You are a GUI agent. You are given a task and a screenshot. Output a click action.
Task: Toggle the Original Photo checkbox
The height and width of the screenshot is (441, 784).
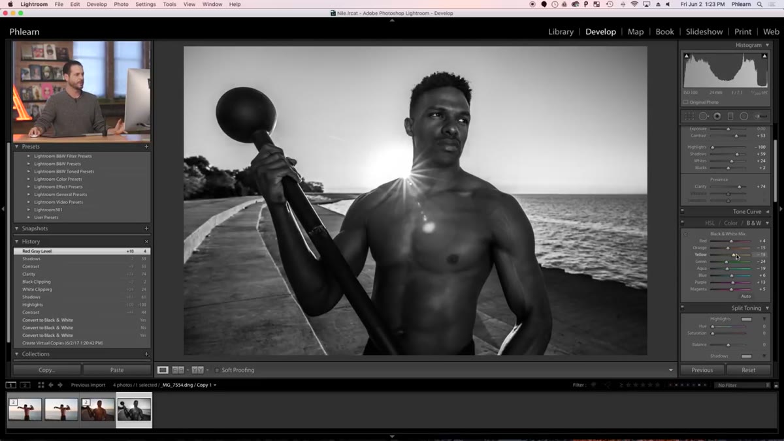click(685, 102)
